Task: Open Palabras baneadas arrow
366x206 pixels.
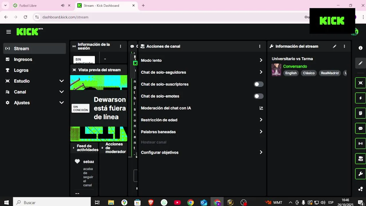Action: coord(261,132)
